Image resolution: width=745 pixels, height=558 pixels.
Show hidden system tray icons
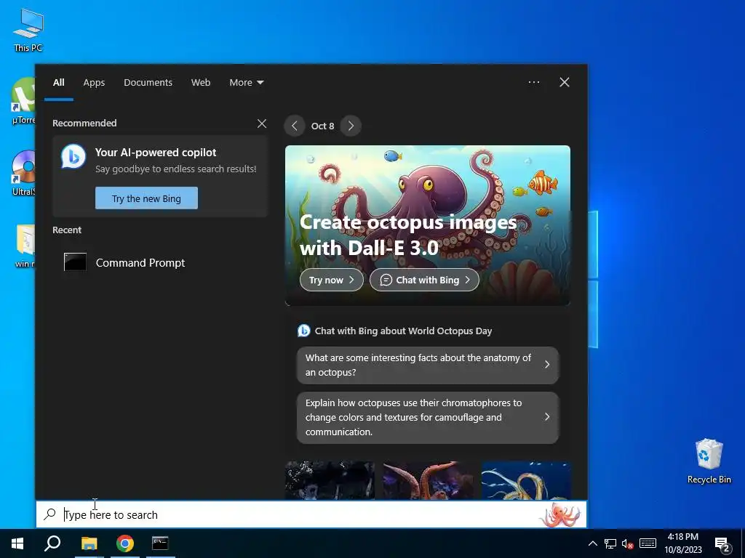592,543
